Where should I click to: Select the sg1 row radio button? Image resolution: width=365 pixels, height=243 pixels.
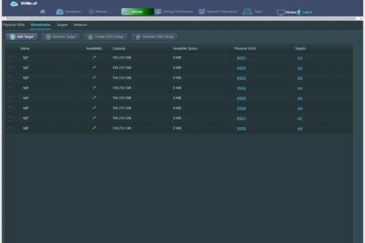[11, 58]
